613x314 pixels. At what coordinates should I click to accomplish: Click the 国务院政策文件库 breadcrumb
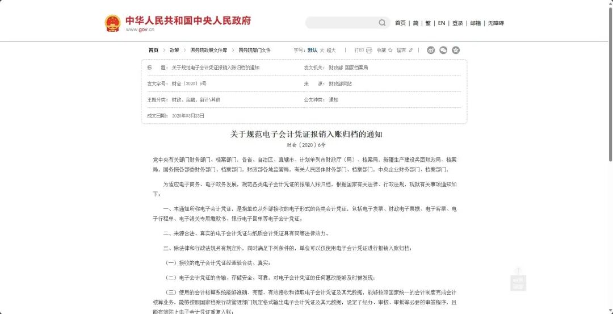(209, 50)
